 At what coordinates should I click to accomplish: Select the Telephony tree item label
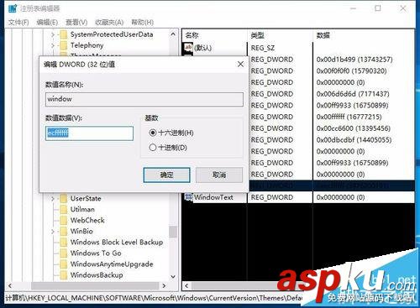tap(87, 45)
